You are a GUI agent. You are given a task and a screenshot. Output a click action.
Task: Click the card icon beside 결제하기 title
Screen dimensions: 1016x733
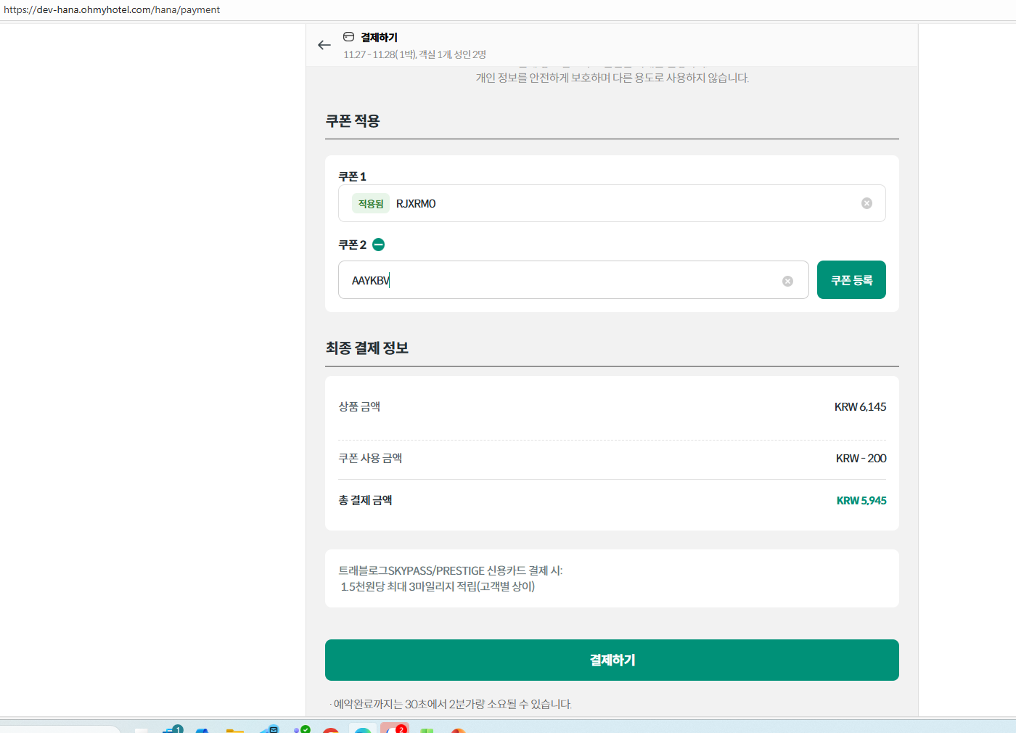[x=349, y=37]
